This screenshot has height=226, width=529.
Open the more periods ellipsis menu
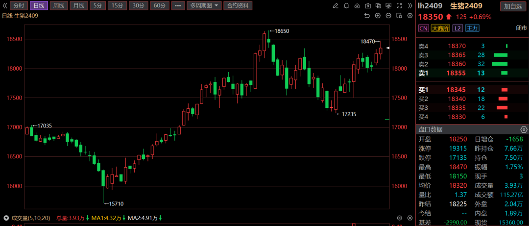[178, 6]
